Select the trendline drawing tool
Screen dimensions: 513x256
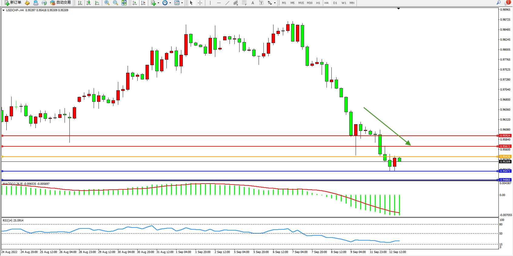227,3
